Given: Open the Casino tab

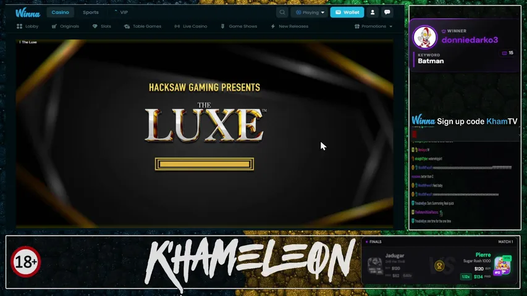Looking at the screenshot, I should click(60, 12).
